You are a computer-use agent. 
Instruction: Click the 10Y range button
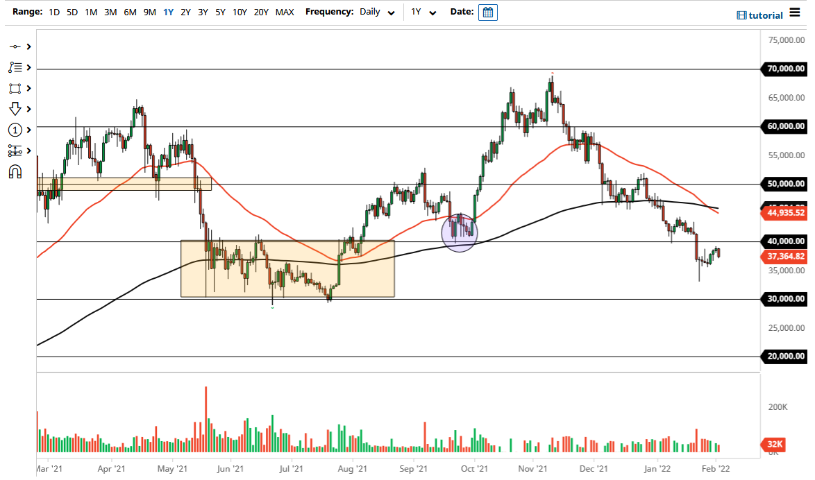pos(240,12)
